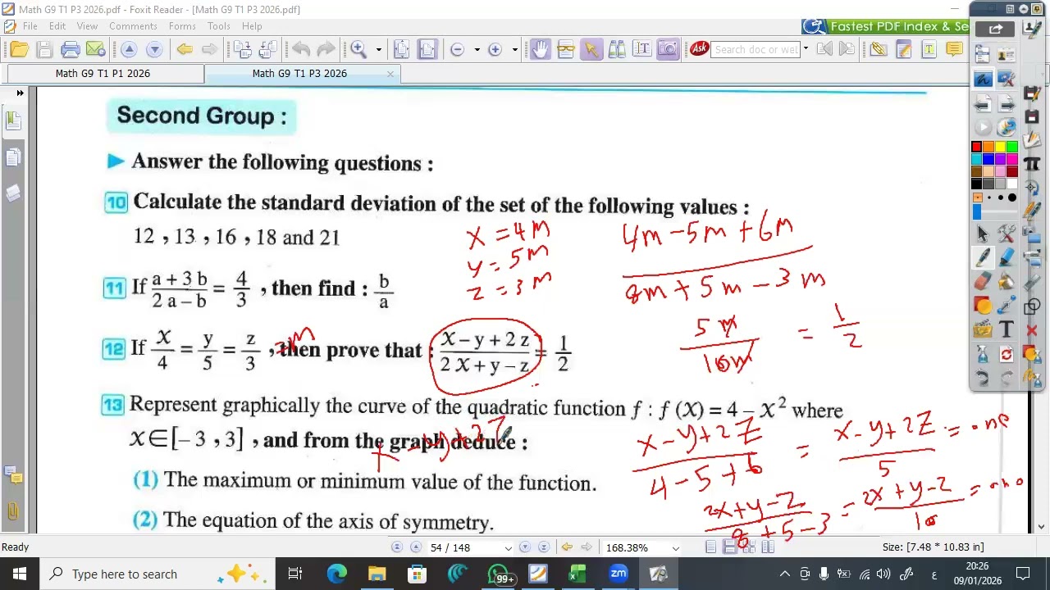The height and width of the screenshot is (590, 1050).
Task: Click Fastest PDF Index & Search banner
Action: (886, 27)
